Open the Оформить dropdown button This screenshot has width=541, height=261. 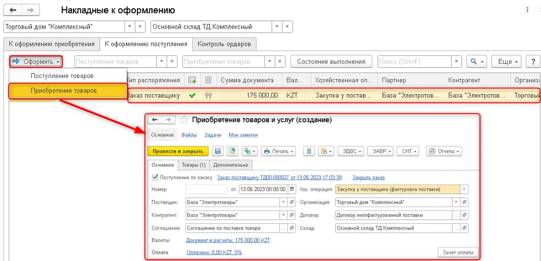pyautogui.click(x=36, y=61)
